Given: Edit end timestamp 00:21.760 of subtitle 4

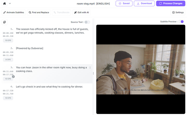Looking at the screenshot, I should [8, 94].
